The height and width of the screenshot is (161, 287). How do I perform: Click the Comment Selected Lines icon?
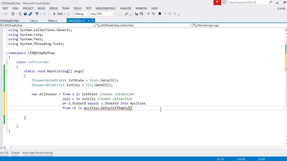(148, 14)
